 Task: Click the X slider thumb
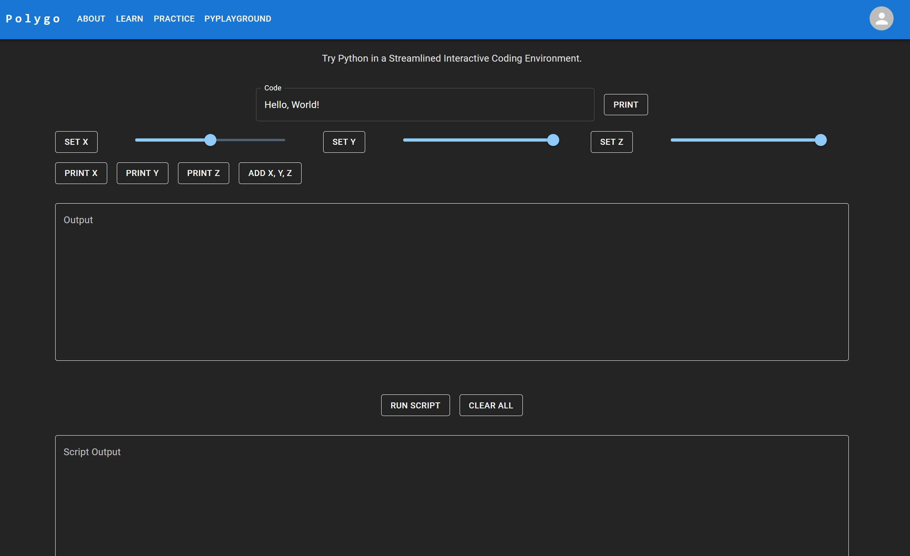point(210,140)
